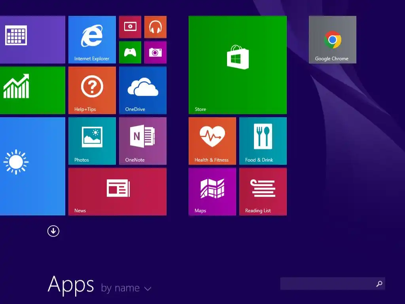Image resolution: width=405 pixels, height=304 pixels.
Task: Launch Google Chrome tile
Action: pyautogui.click(x=333, y=40)
